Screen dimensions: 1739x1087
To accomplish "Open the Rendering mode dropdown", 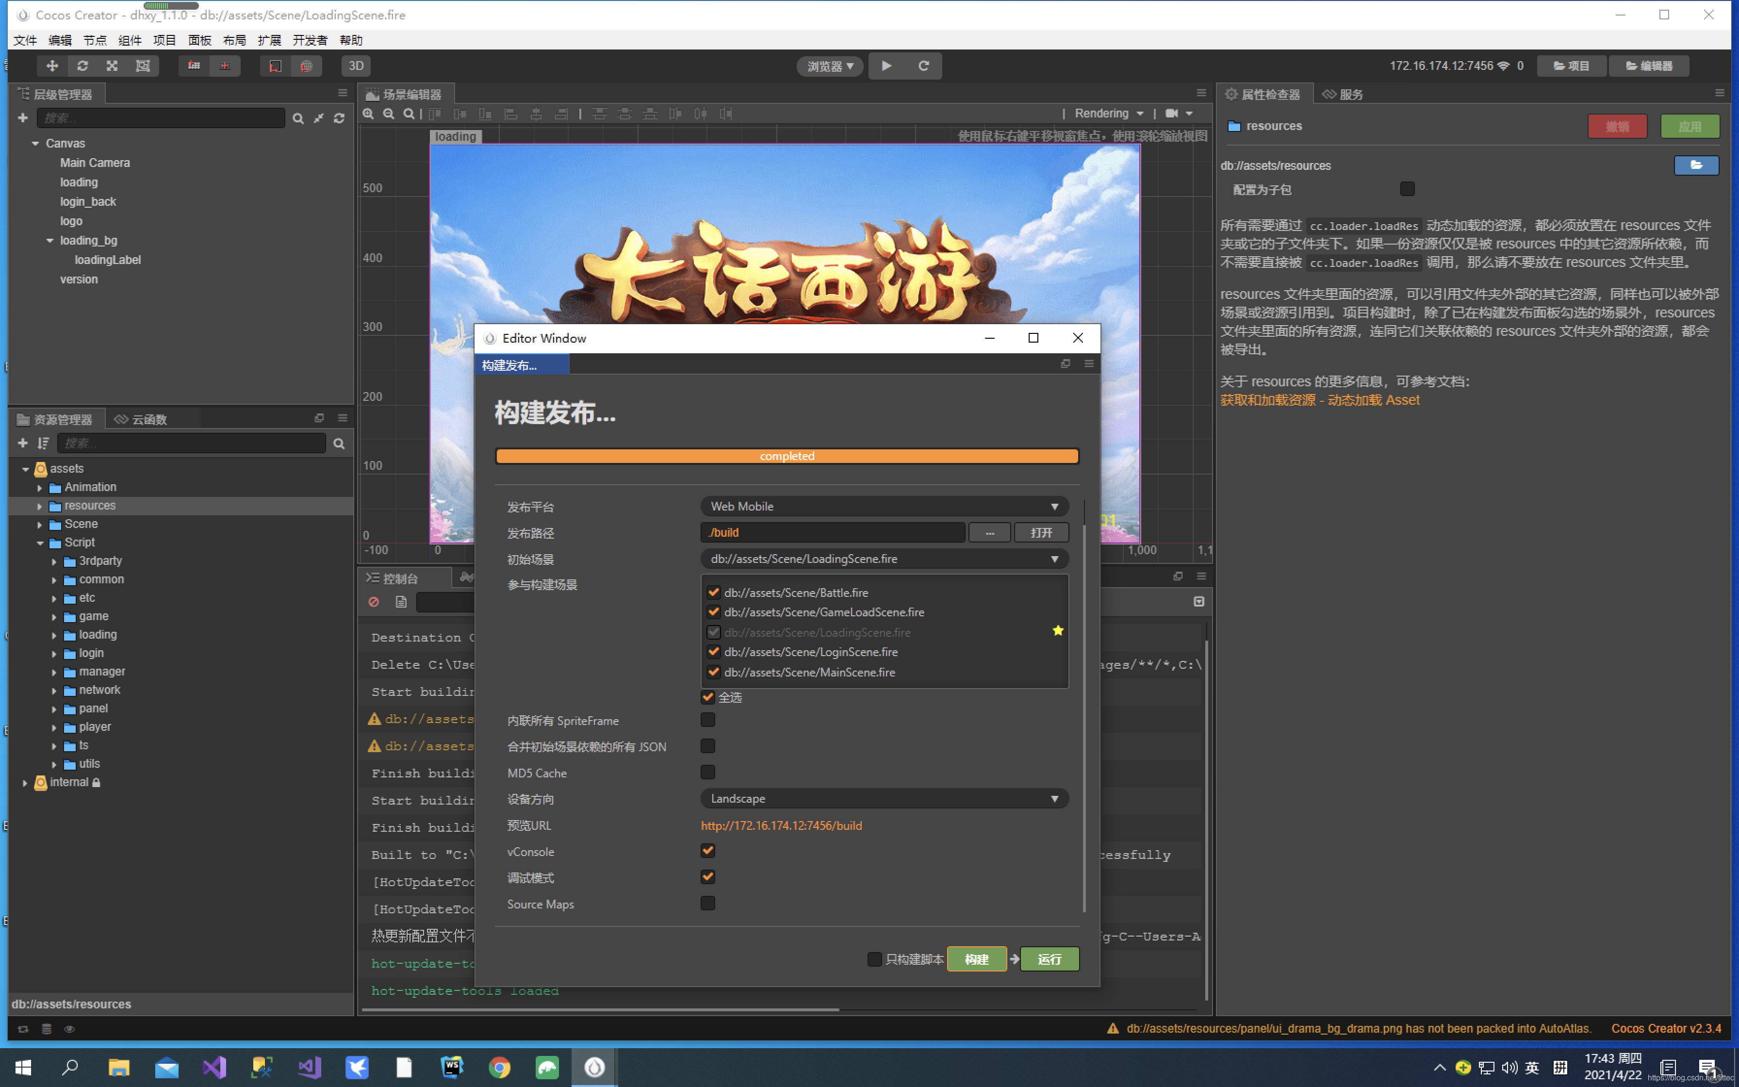I will click(1109, 114).
